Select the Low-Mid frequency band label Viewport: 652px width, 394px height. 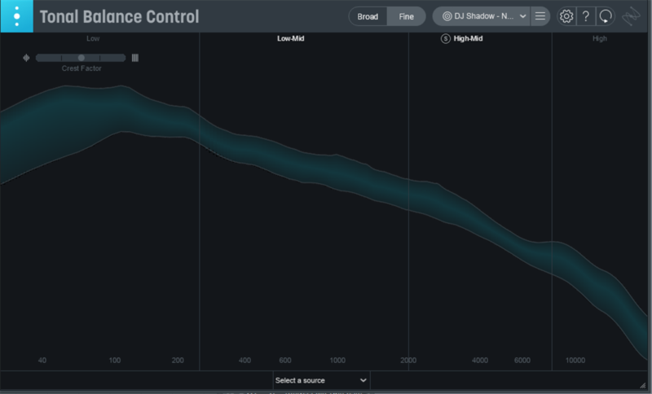click(291, 38)
